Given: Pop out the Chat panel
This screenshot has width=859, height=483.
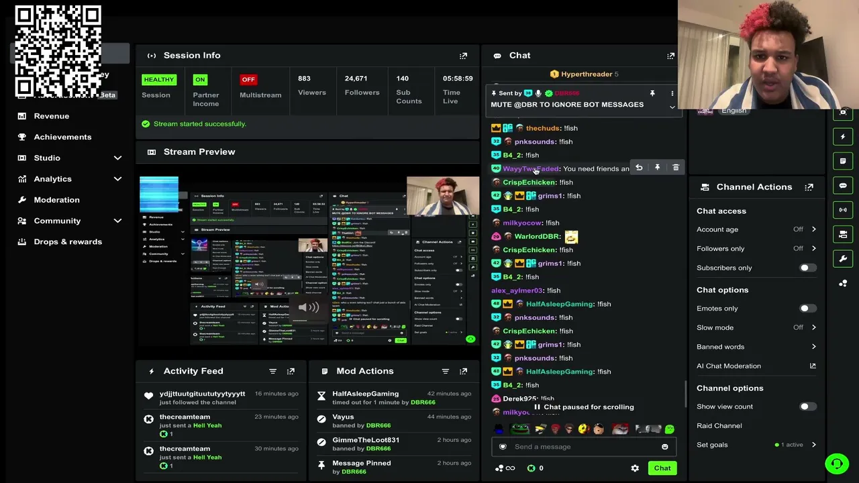Looking at the screenshot, I should tap(670, 56).
